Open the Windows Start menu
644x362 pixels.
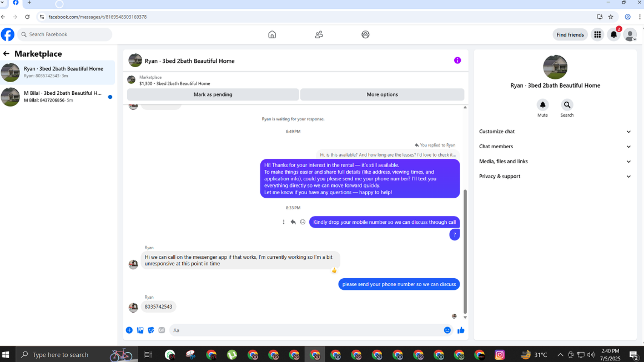(x=6, y=355)
